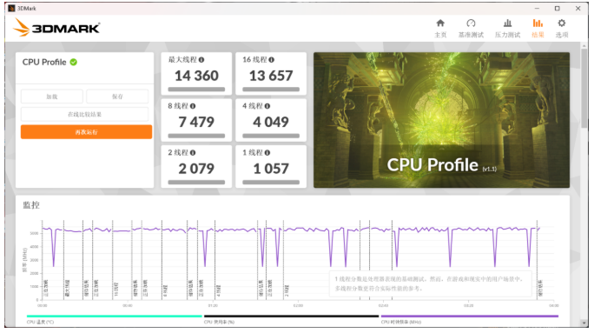Open the benchmark tests gauge icon
Viewport: 594px width, 333px height.
click(x=471, y=23)
